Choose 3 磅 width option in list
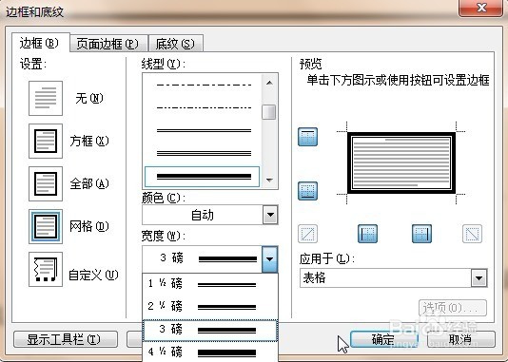 point(210,330)
